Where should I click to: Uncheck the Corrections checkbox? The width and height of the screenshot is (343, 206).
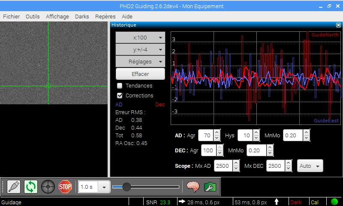120,96
